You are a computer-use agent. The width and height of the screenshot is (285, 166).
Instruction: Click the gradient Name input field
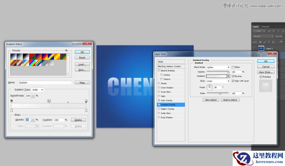pos(45,82)
